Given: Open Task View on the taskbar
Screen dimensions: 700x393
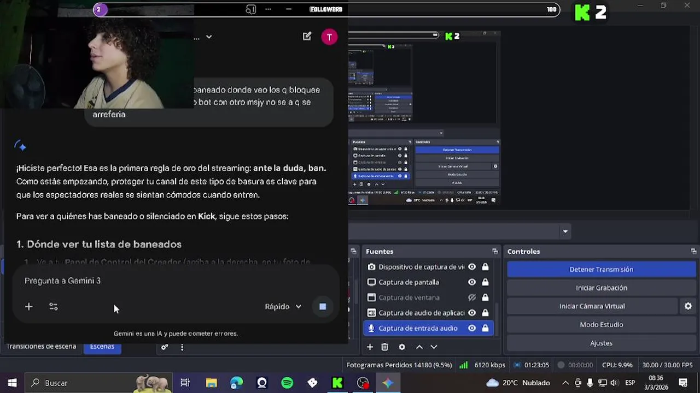Looking at the screenshot, I should (x=185, y=383).
